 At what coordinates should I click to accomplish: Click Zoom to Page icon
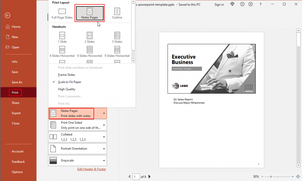point(298,177)
